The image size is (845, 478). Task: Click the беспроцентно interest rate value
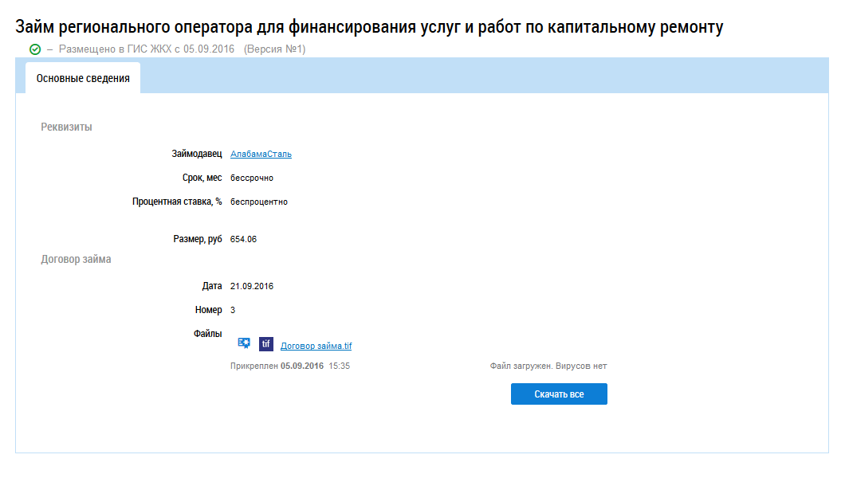[258, 202]
